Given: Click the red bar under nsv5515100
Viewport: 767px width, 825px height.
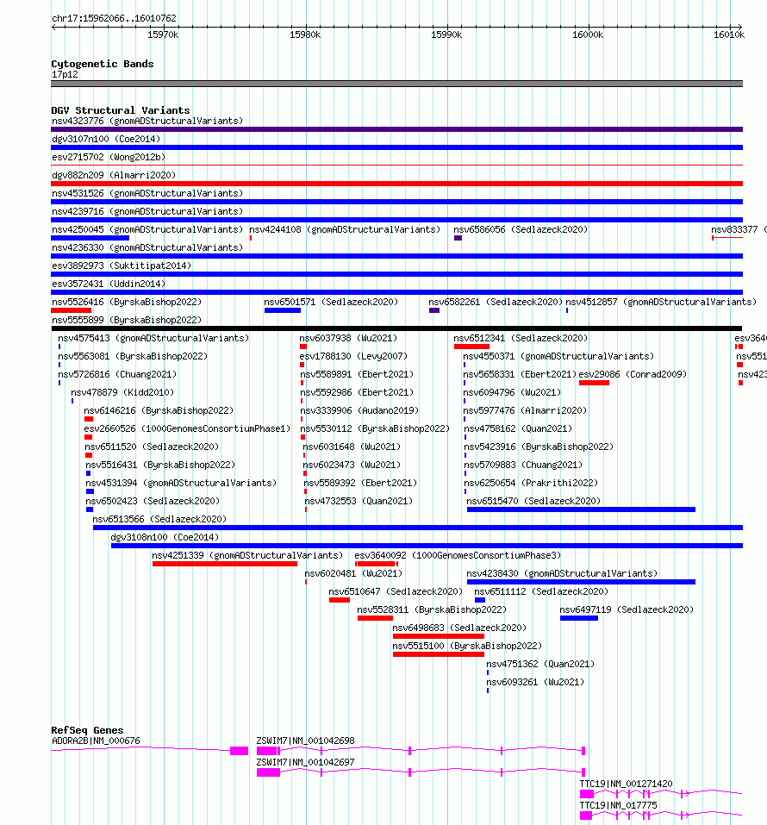Looking at the screenshot, I should click(x=439, y=655).
